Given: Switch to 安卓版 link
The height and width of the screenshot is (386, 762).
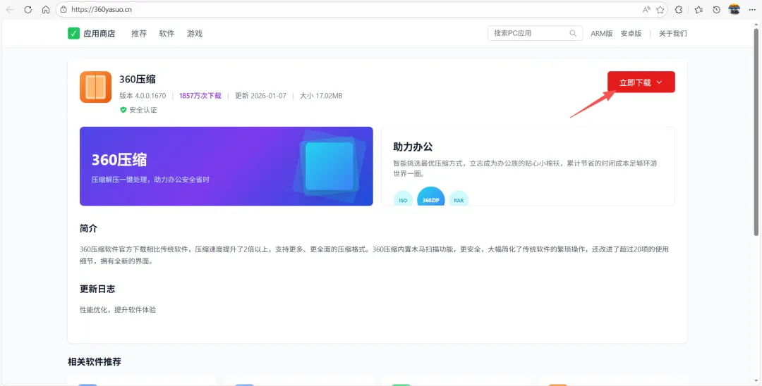Looking at the screenshot, I should point(631,34).
